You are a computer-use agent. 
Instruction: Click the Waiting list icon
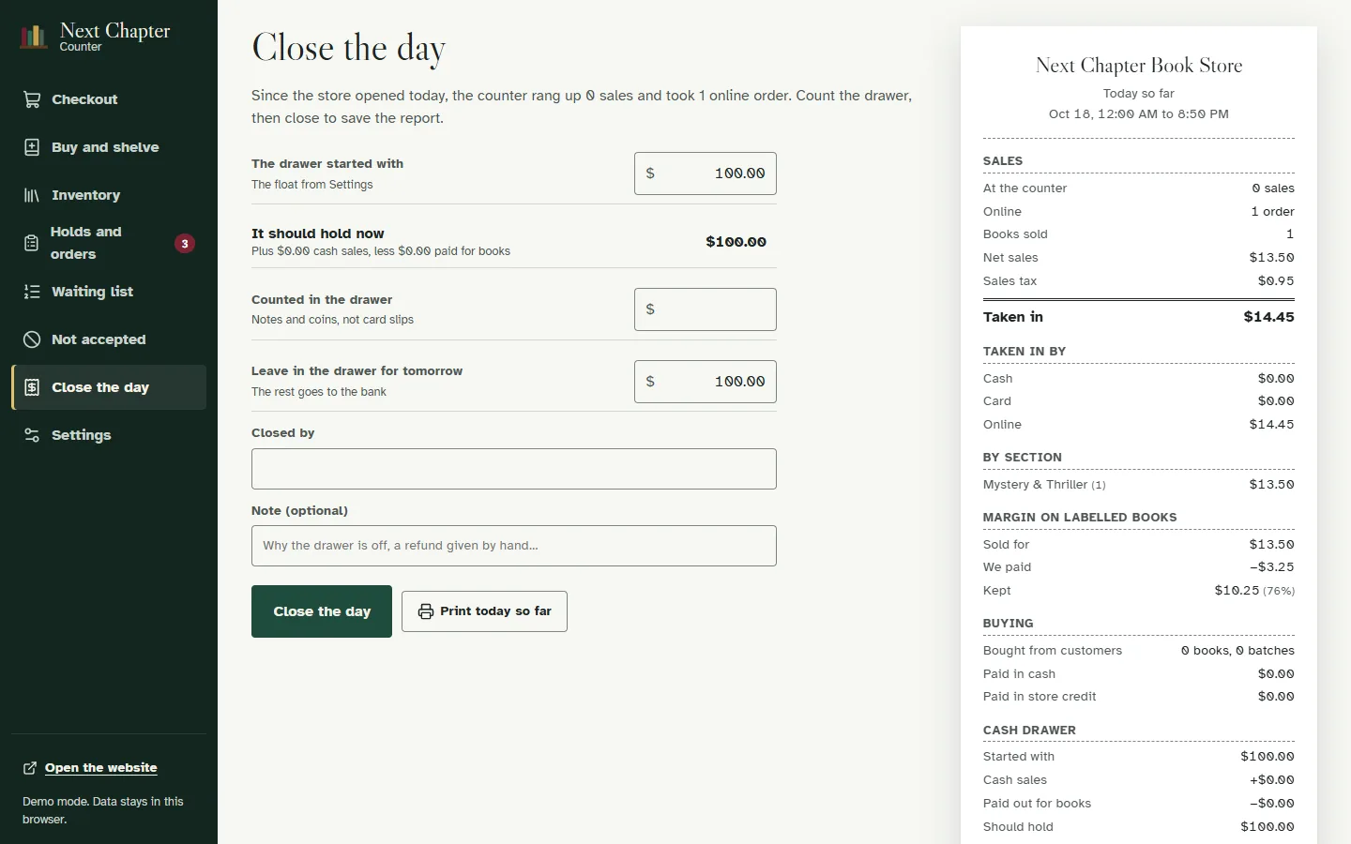pyautogui.click(x=32, y=292)
